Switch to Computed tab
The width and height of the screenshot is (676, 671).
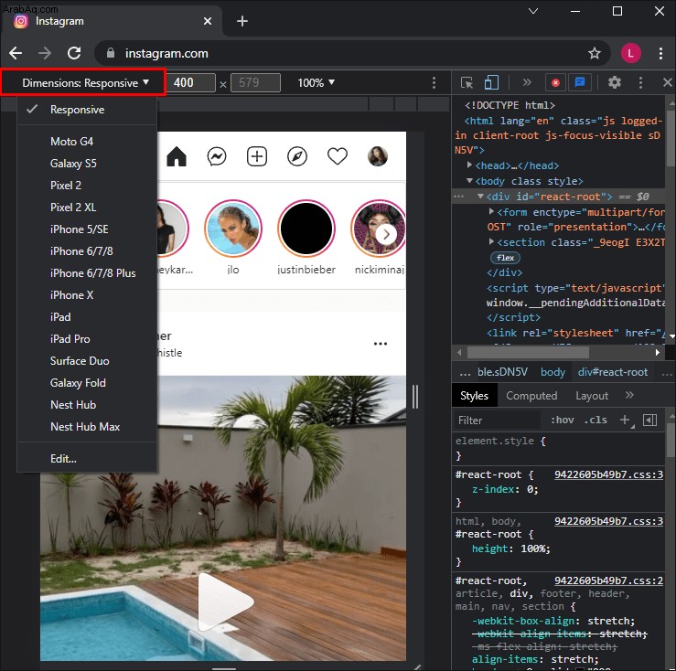(531, 396)
